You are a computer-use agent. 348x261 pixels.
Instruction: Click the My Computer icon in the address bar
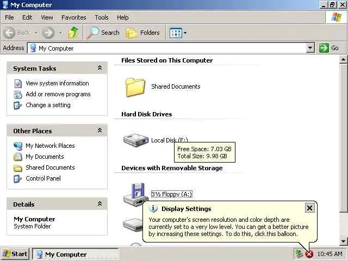33,48
